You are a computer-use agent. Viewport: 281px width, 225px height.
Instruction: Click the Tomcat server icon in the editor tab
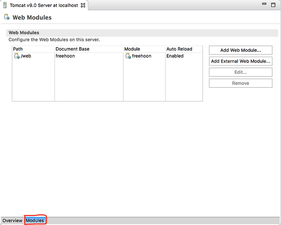coord(5,5)
